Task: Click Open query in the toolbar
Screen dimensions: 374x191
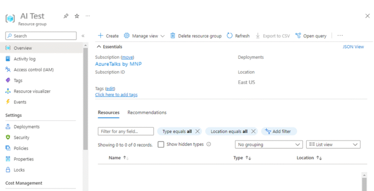Action: coord(311,36)
